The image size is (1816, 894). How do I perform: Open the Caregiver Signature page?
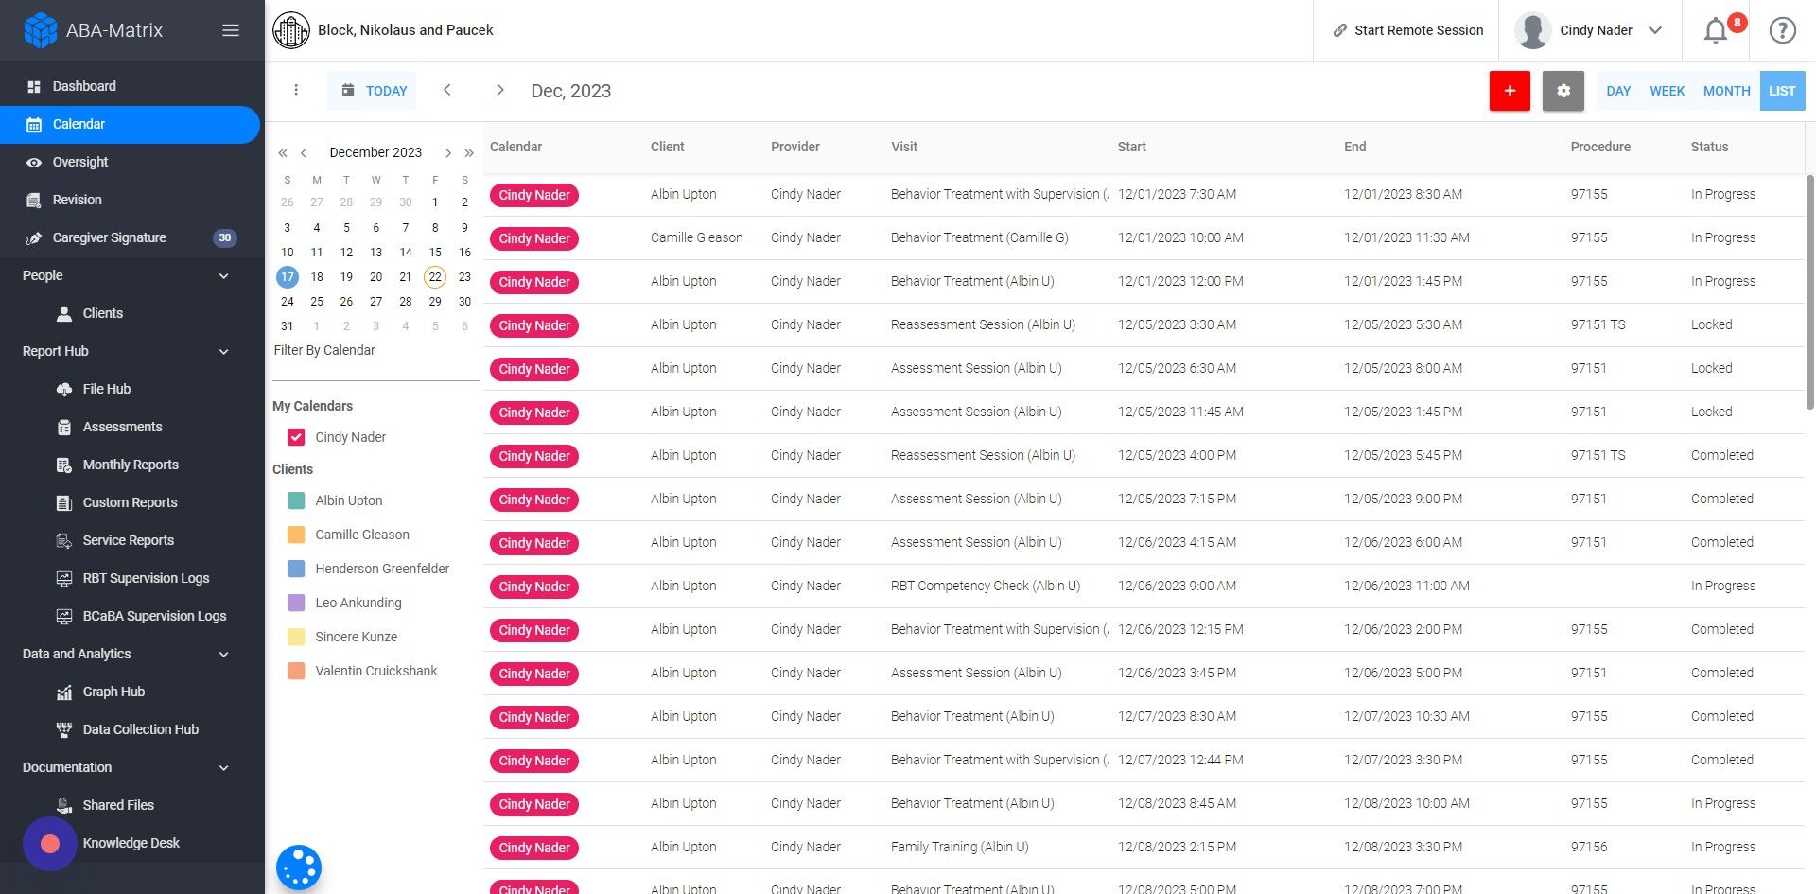point(110,237)
